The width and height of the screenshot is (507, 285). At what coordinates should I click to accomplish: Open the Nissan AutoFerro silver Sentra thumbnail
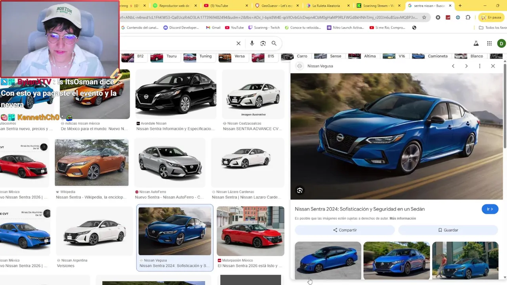click(x=170, y=163)
